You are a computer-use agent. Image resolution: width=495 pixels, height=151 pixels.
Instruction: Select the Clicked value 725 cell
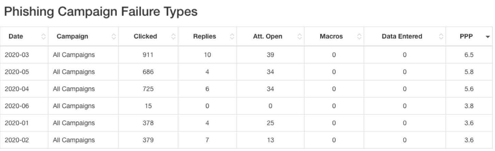[x=148, y=89]
